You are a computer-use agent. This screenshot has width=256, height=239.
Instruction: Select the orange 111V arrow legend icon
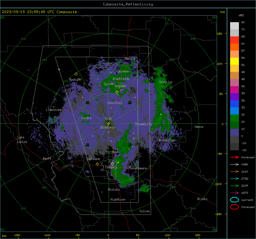tap(234, 171)
